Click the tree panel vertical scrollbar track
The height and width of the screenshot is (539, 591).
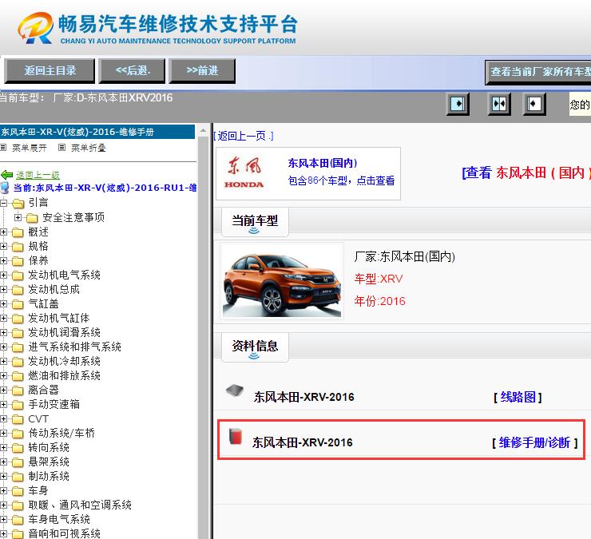pos(203,339)
